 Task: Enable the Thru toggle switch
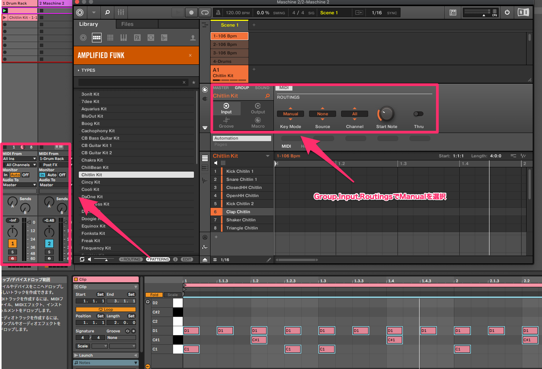tap(418, 114)
